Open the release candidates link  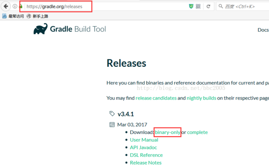[156, 98]
